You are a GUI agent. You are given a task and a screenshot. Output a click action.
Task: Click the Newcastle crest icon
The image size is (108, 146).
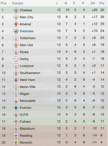(x=16, y=101)
